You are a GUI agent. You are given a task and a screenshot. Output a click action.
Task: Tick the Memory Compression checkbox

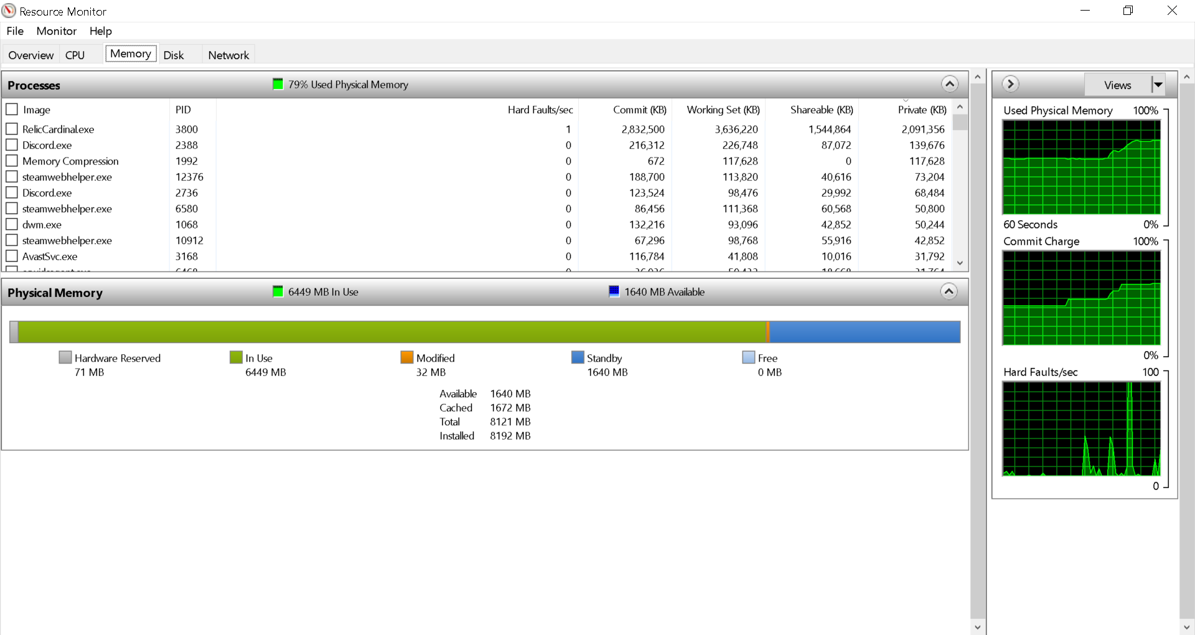12,161
